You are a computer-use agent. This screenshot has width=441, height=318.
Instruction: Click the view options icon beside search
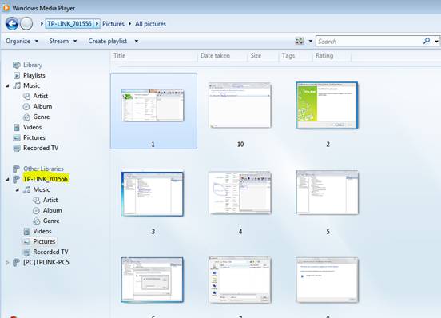(300, 41)
